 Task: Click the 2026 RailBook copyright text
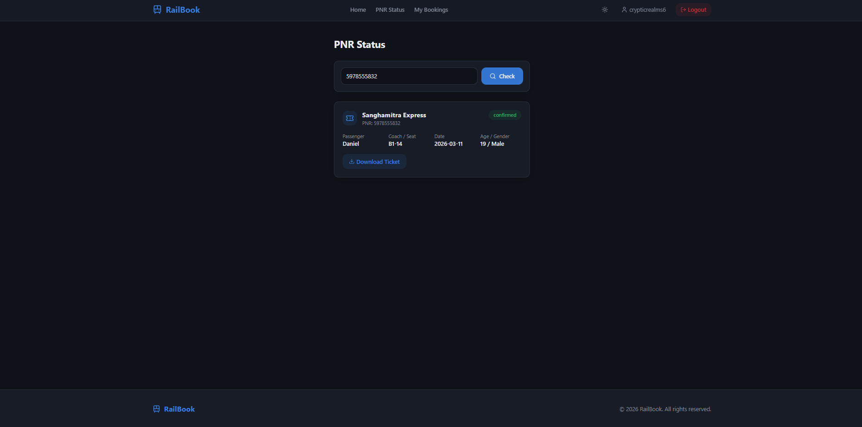[666, 409]
